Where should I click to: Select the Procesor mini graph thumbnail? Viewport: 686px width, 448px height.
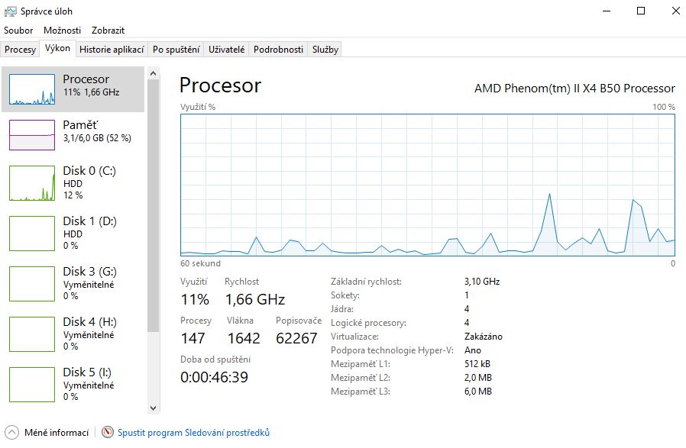32,89
